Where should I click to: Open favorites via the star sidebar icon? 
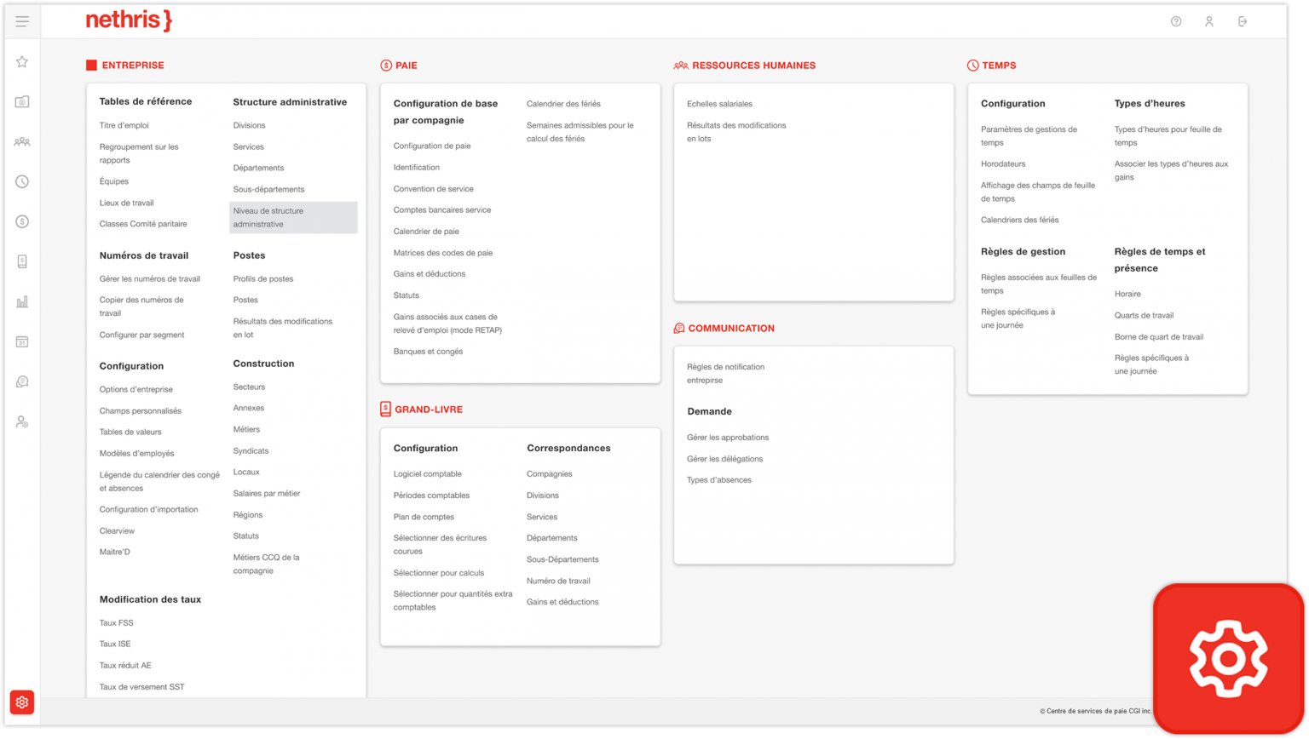pos(22,61)
